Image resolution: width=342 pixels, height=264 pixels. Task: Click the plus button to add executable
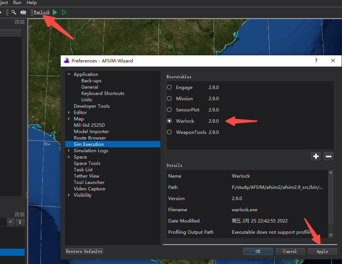pyautogui.click(x=316, y=156)
